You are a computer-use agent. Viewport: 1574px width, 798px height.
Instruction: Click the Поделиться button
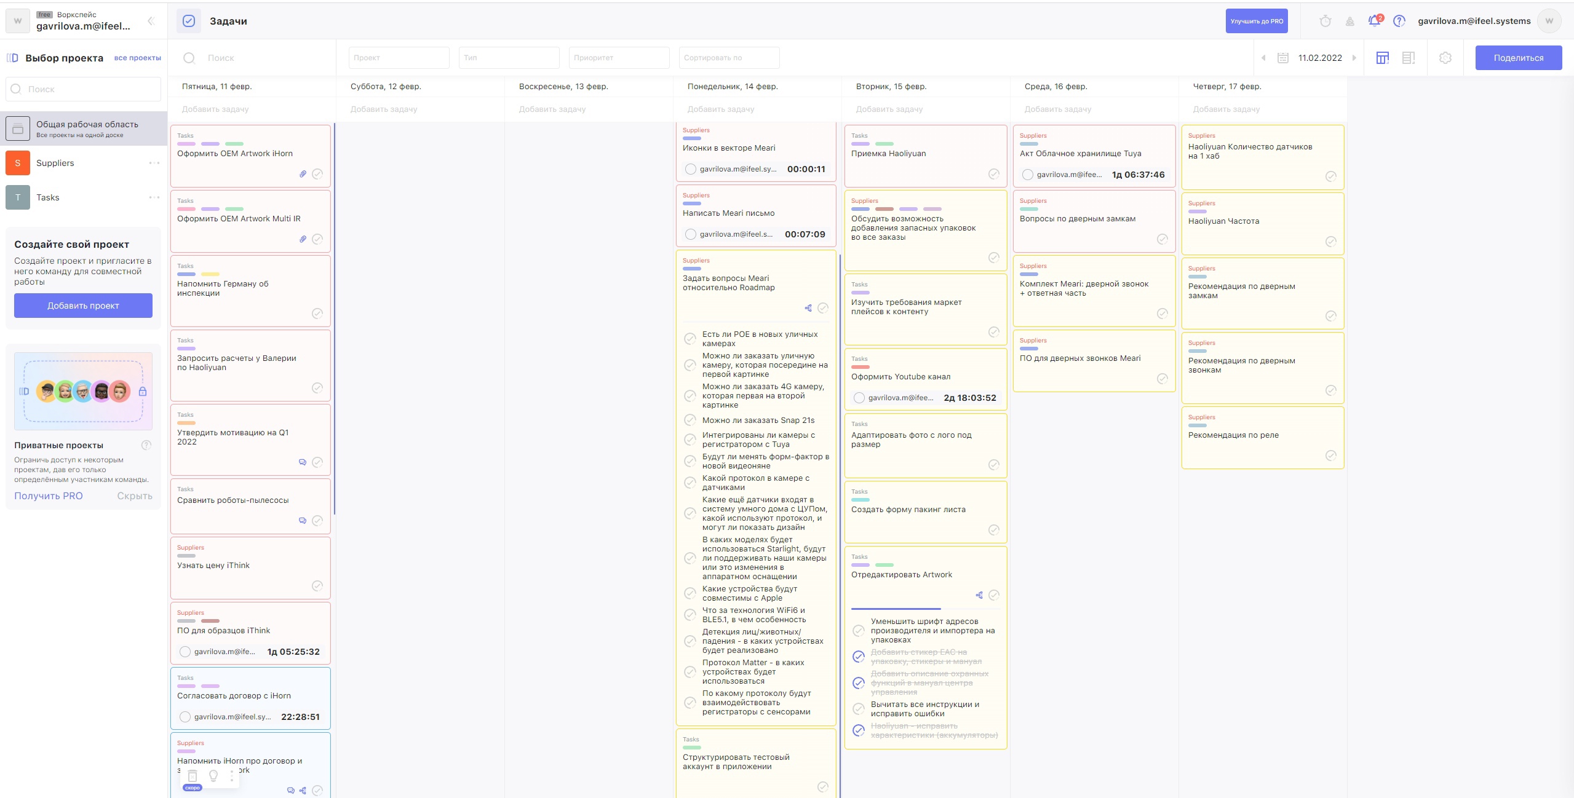[1518, 58]
